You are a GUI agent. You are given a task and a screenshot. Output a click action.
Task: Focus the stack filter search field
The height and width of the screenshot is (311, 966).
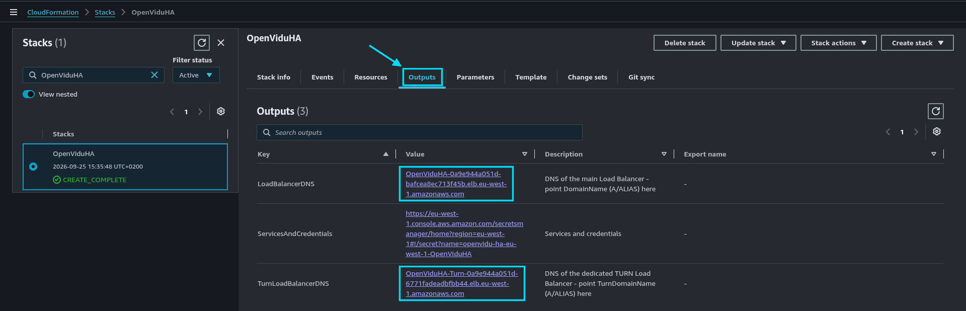[x=94, y=75]
